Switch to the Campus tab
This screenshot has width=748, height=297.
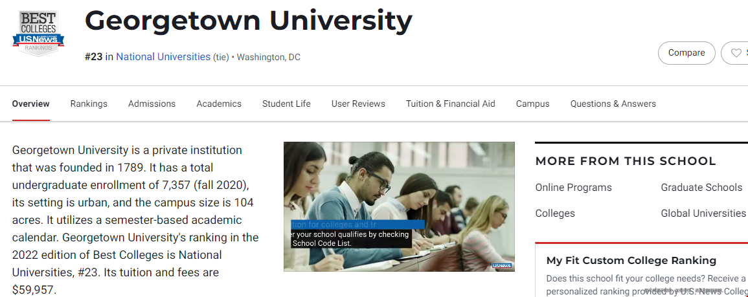click(x=533, y=104)
